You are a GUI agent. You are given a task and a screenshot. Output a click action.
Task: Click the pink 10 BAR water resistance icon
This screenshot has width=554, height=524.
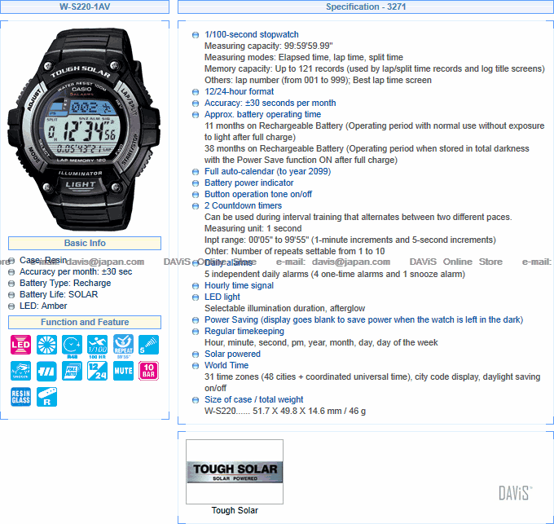[149, 371]
